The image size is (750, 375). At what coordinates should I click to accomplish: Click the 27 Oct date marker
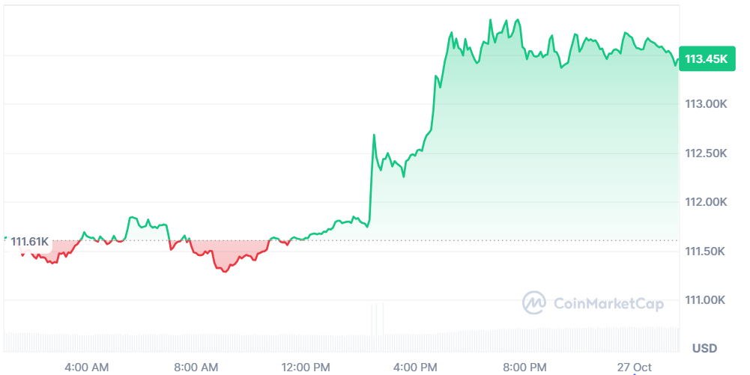click(633, 367)
